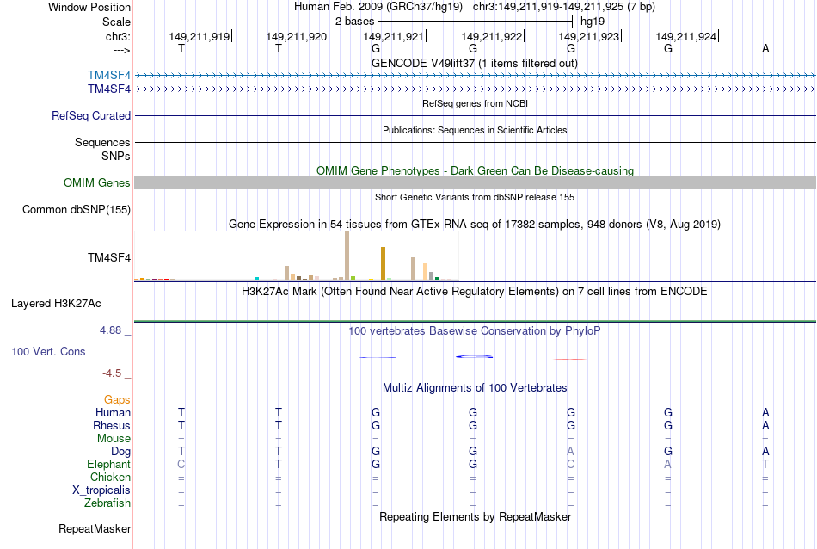The width and height of the screenshot is (817, 549).
Task: Click 'Short Genetic Variants from dbSNP release 155'
Action: pos(475,197)
